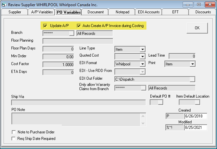This screenshot has width=217, height=149.
Task: Click the Min Order field
Action: coord(58,57)
